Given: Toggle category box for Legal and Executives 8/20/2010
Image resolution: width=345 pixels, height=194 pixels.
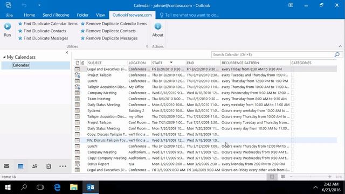Looking at the screenshot, I should (293, 69).
